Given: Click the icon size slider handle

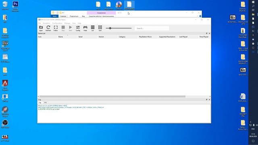Looking at the screenshot, I should pyautogui.click(x=110, y=28).
